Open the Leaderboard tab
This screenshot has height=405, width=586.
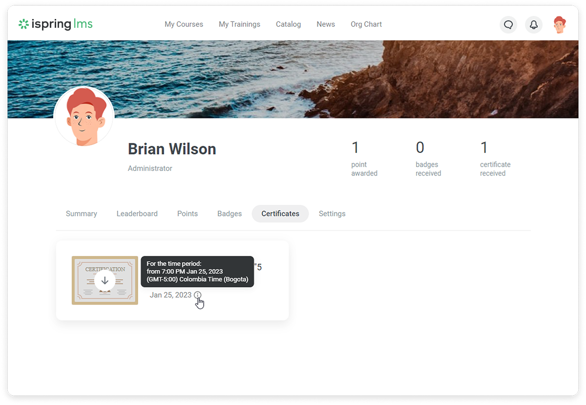(137, 213)
